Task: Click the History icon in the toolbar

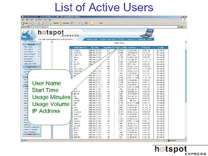Action: (72, 23)
